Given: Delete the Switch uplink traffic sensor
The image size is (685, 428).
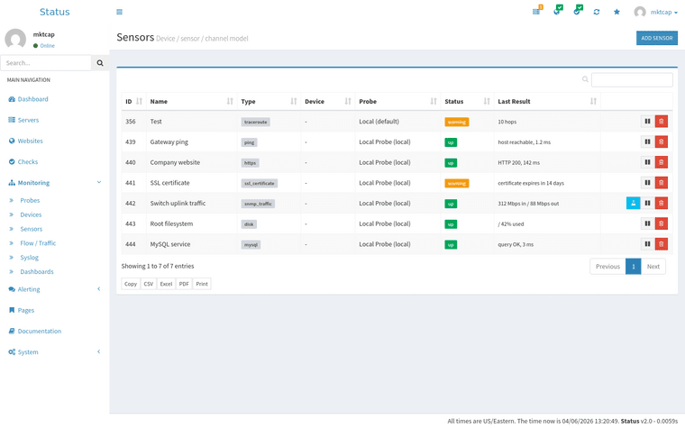Looking at the screenshot, I should pos(662,203).
